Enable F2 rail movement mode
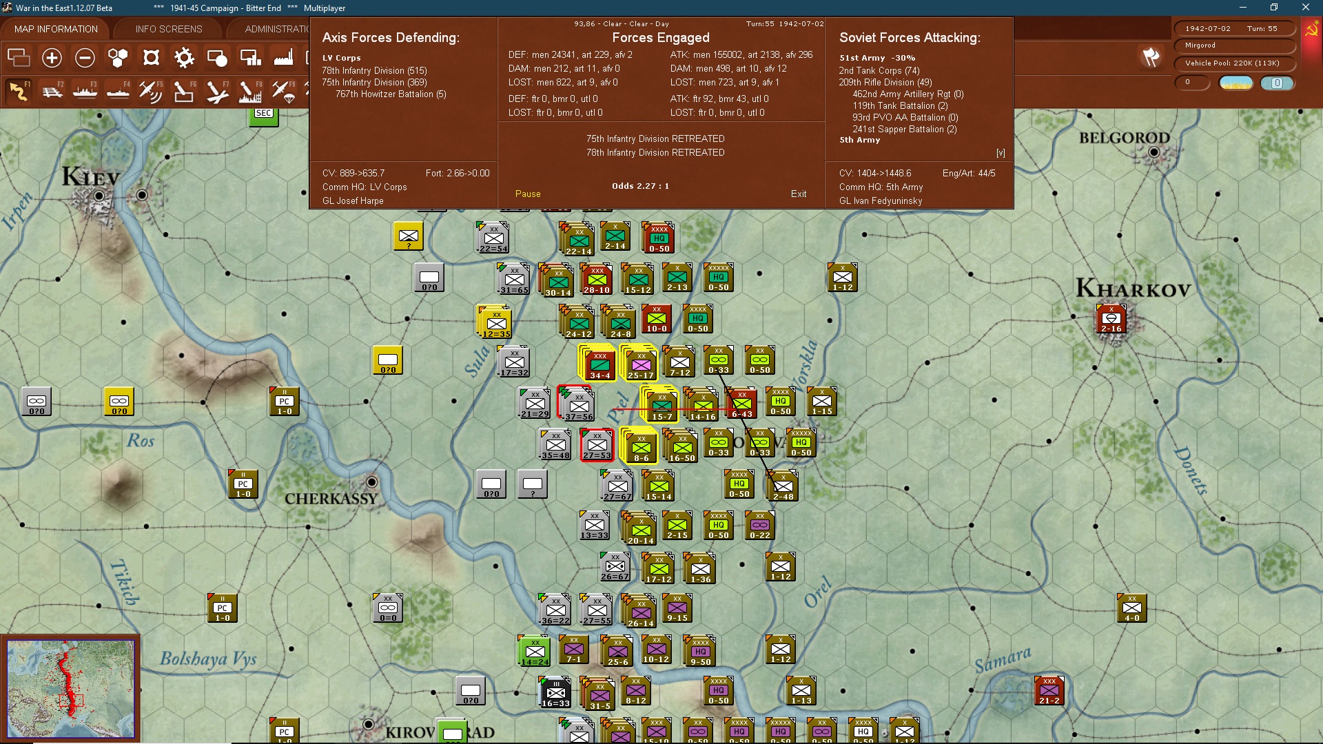 52,92
